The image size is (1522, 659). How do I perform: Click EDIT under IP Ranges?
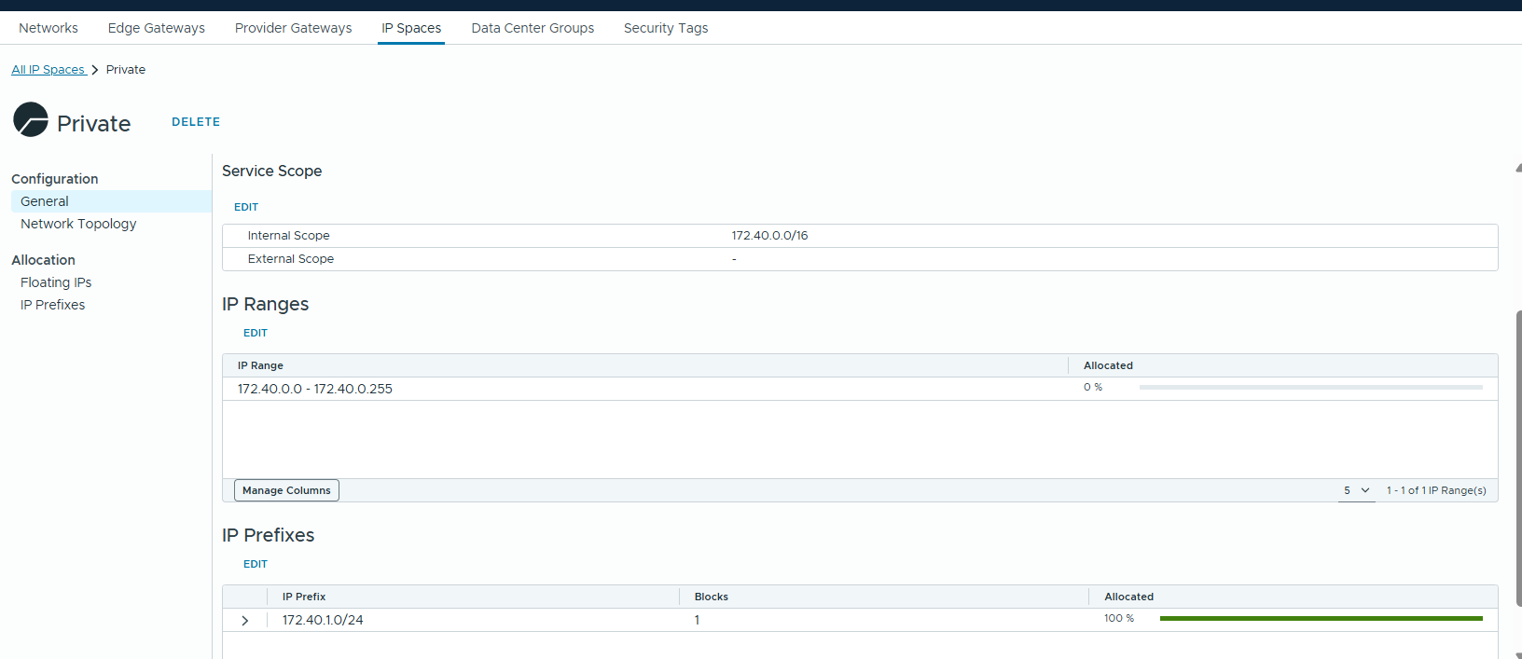pyautogui.click(x=256, y=333)
